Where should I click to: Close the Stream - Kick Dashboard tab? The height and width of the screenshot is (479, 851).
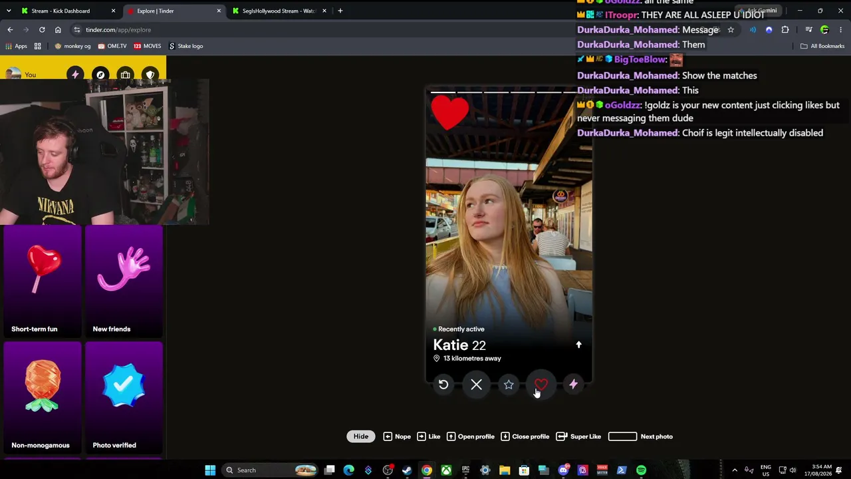click(113, 11)
